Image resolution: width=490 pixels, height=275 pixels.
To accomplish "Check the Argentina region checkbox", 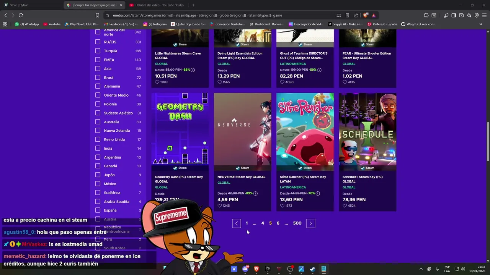I will 98,157.
